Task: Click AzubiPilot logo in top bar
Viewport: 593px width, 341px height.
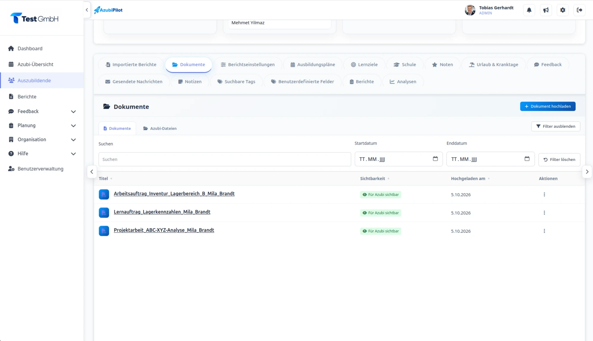Action: [108, 10]
